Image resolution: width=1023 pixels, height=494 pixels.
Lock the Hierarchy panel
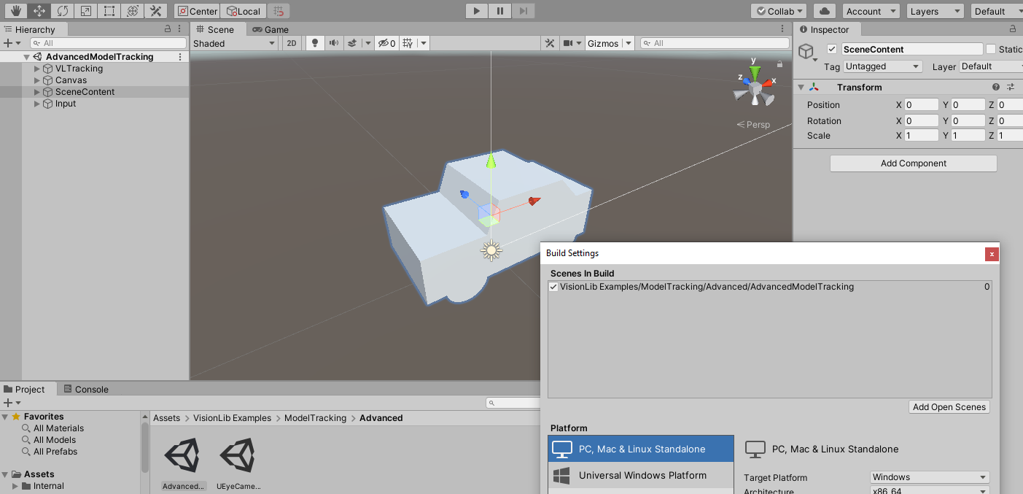[168, 29]
